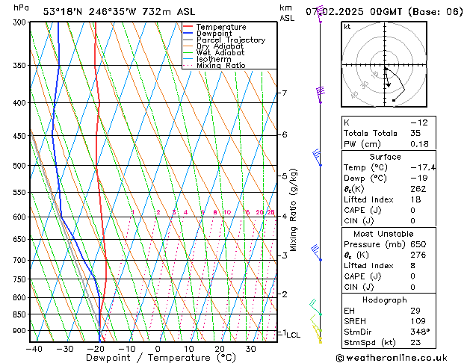The height and width of the screenshot is (363, 470).
Task: Click the EH value 29
Action: pyautogui.click(x=415, y=311)
